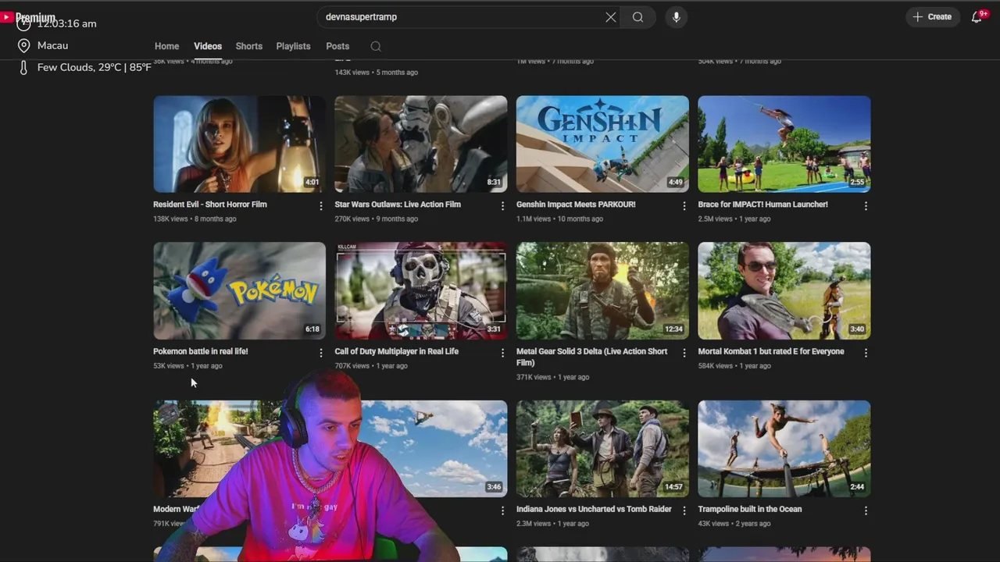Open the Genshin Impact Meets PARKOUR thumbnail
The image size is (1000, 562).
(602, 144)
